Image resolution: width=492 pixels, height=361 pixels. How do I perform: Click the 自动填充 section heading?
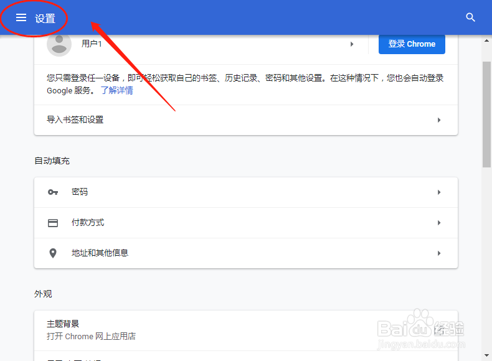[52, 161]
